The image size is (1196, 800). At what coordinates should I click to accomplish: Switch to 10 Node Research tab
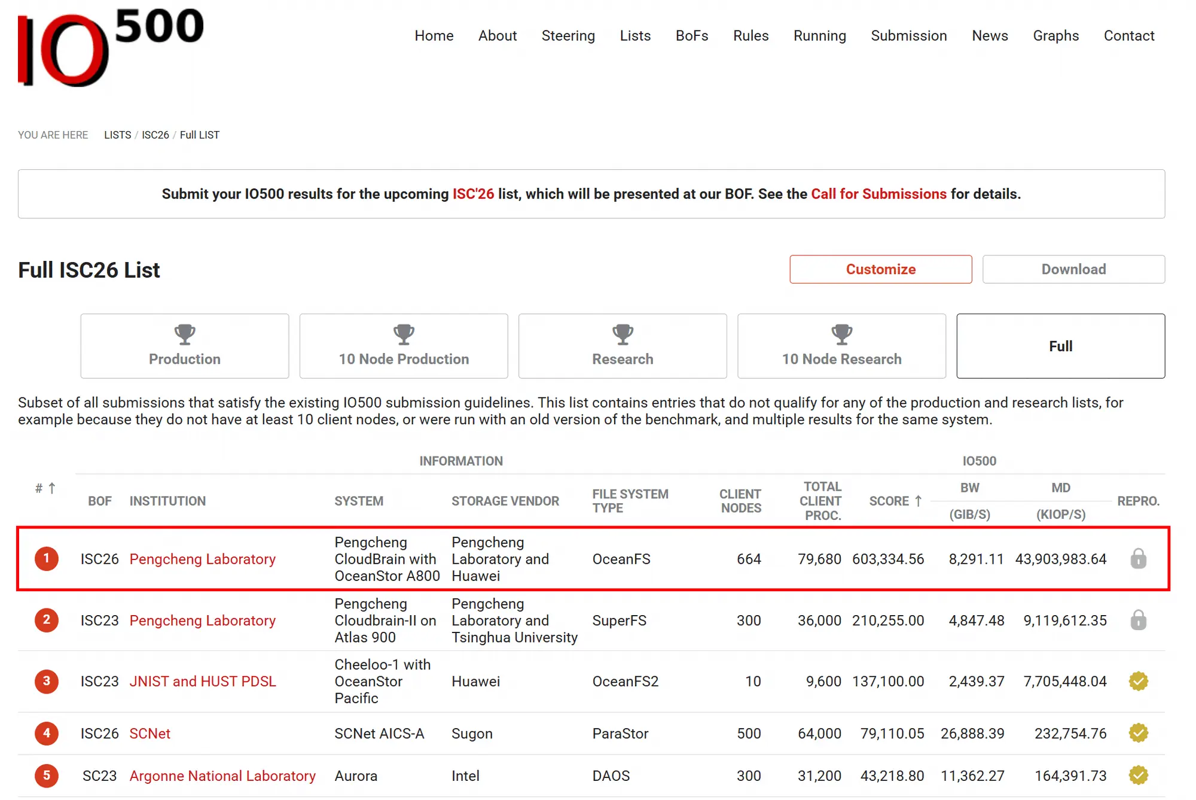pos(841,346)
